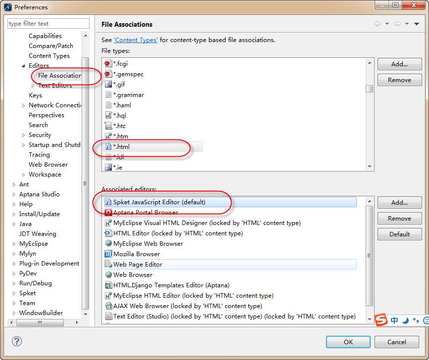Viewport: 429px width, 360px height.
Task: Click the Aptana Portal Browser icon
Action: [x=108, y=213]
